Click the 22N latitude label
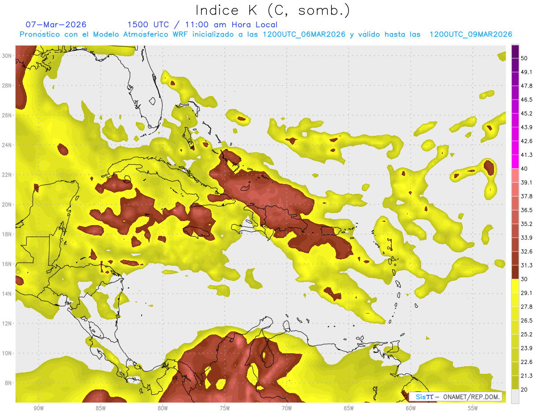 [x=7, y=175]
